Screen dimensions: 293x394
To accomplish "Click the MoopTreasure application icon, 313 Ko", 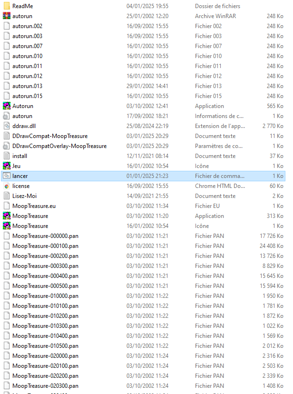I will tap(7, 216).
